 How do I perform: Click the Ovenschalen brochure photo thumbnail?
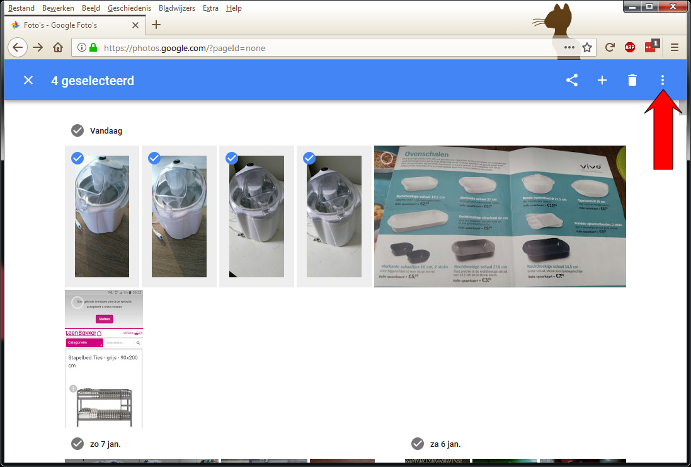coord(500,216)
